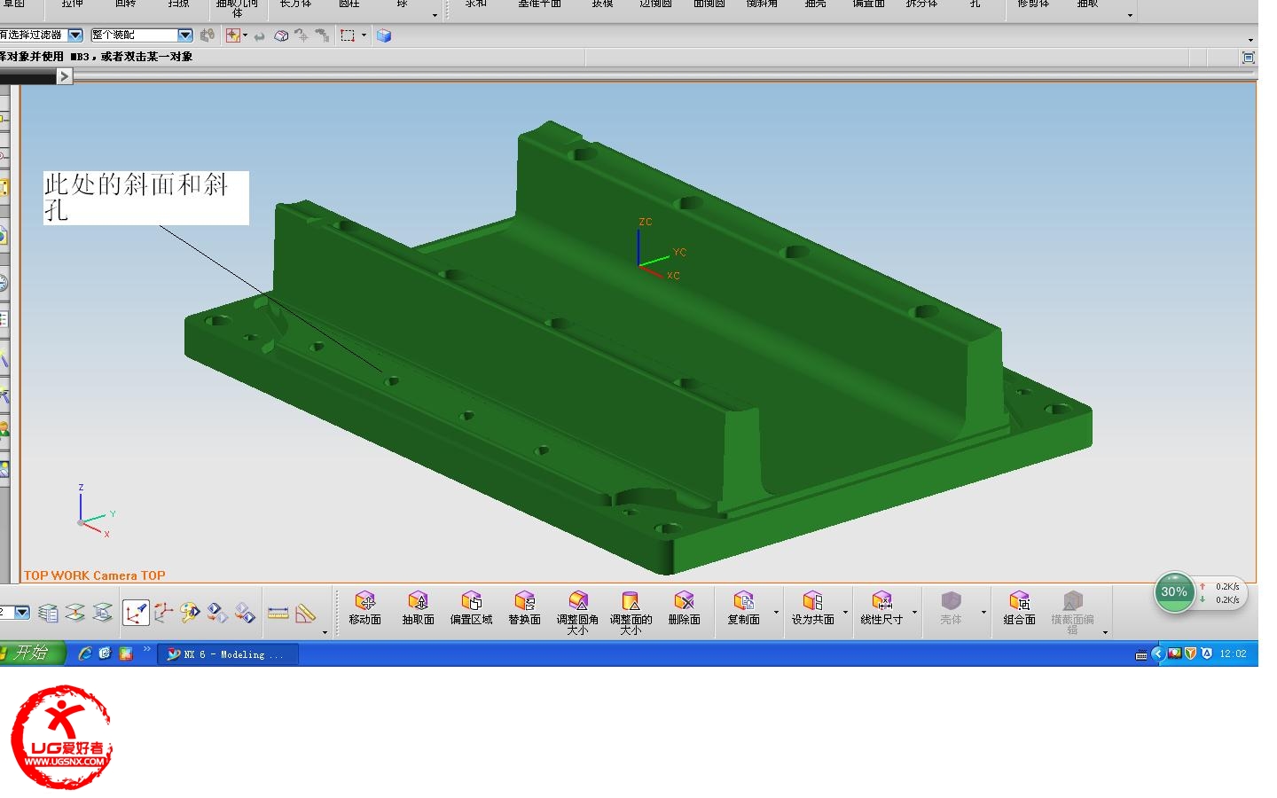Choose the 替换面 (Replace Face) tool

tap(524, 609)
